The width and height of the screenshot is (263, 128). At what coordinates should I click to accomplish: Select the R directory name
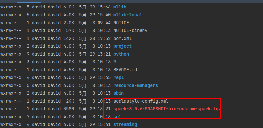[115, 62]
